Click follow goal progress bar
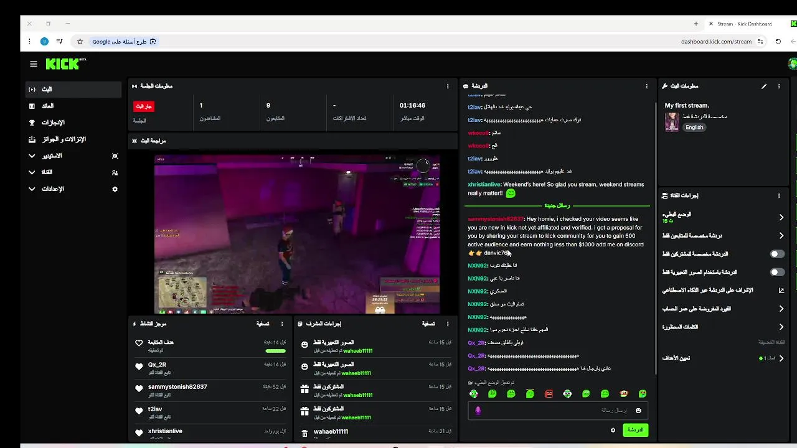797x448 pixels. [275, 352]
